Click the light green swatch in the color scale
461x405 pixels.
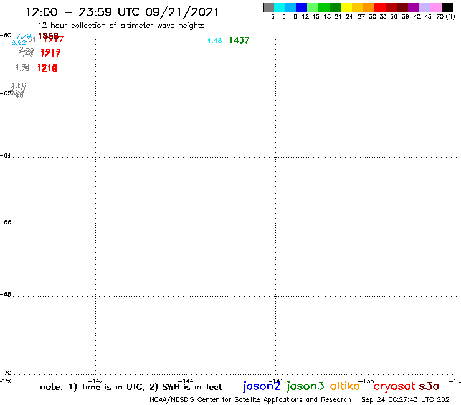pos(313,7)
